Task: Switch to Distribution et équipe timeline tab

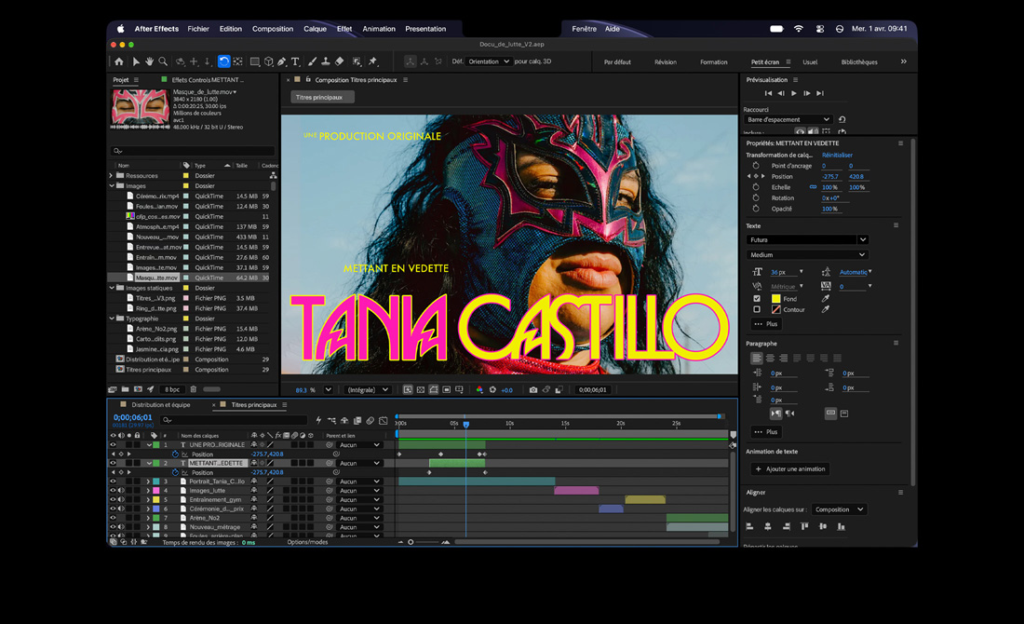Action: pyautogui.click(x=161, y=405)
